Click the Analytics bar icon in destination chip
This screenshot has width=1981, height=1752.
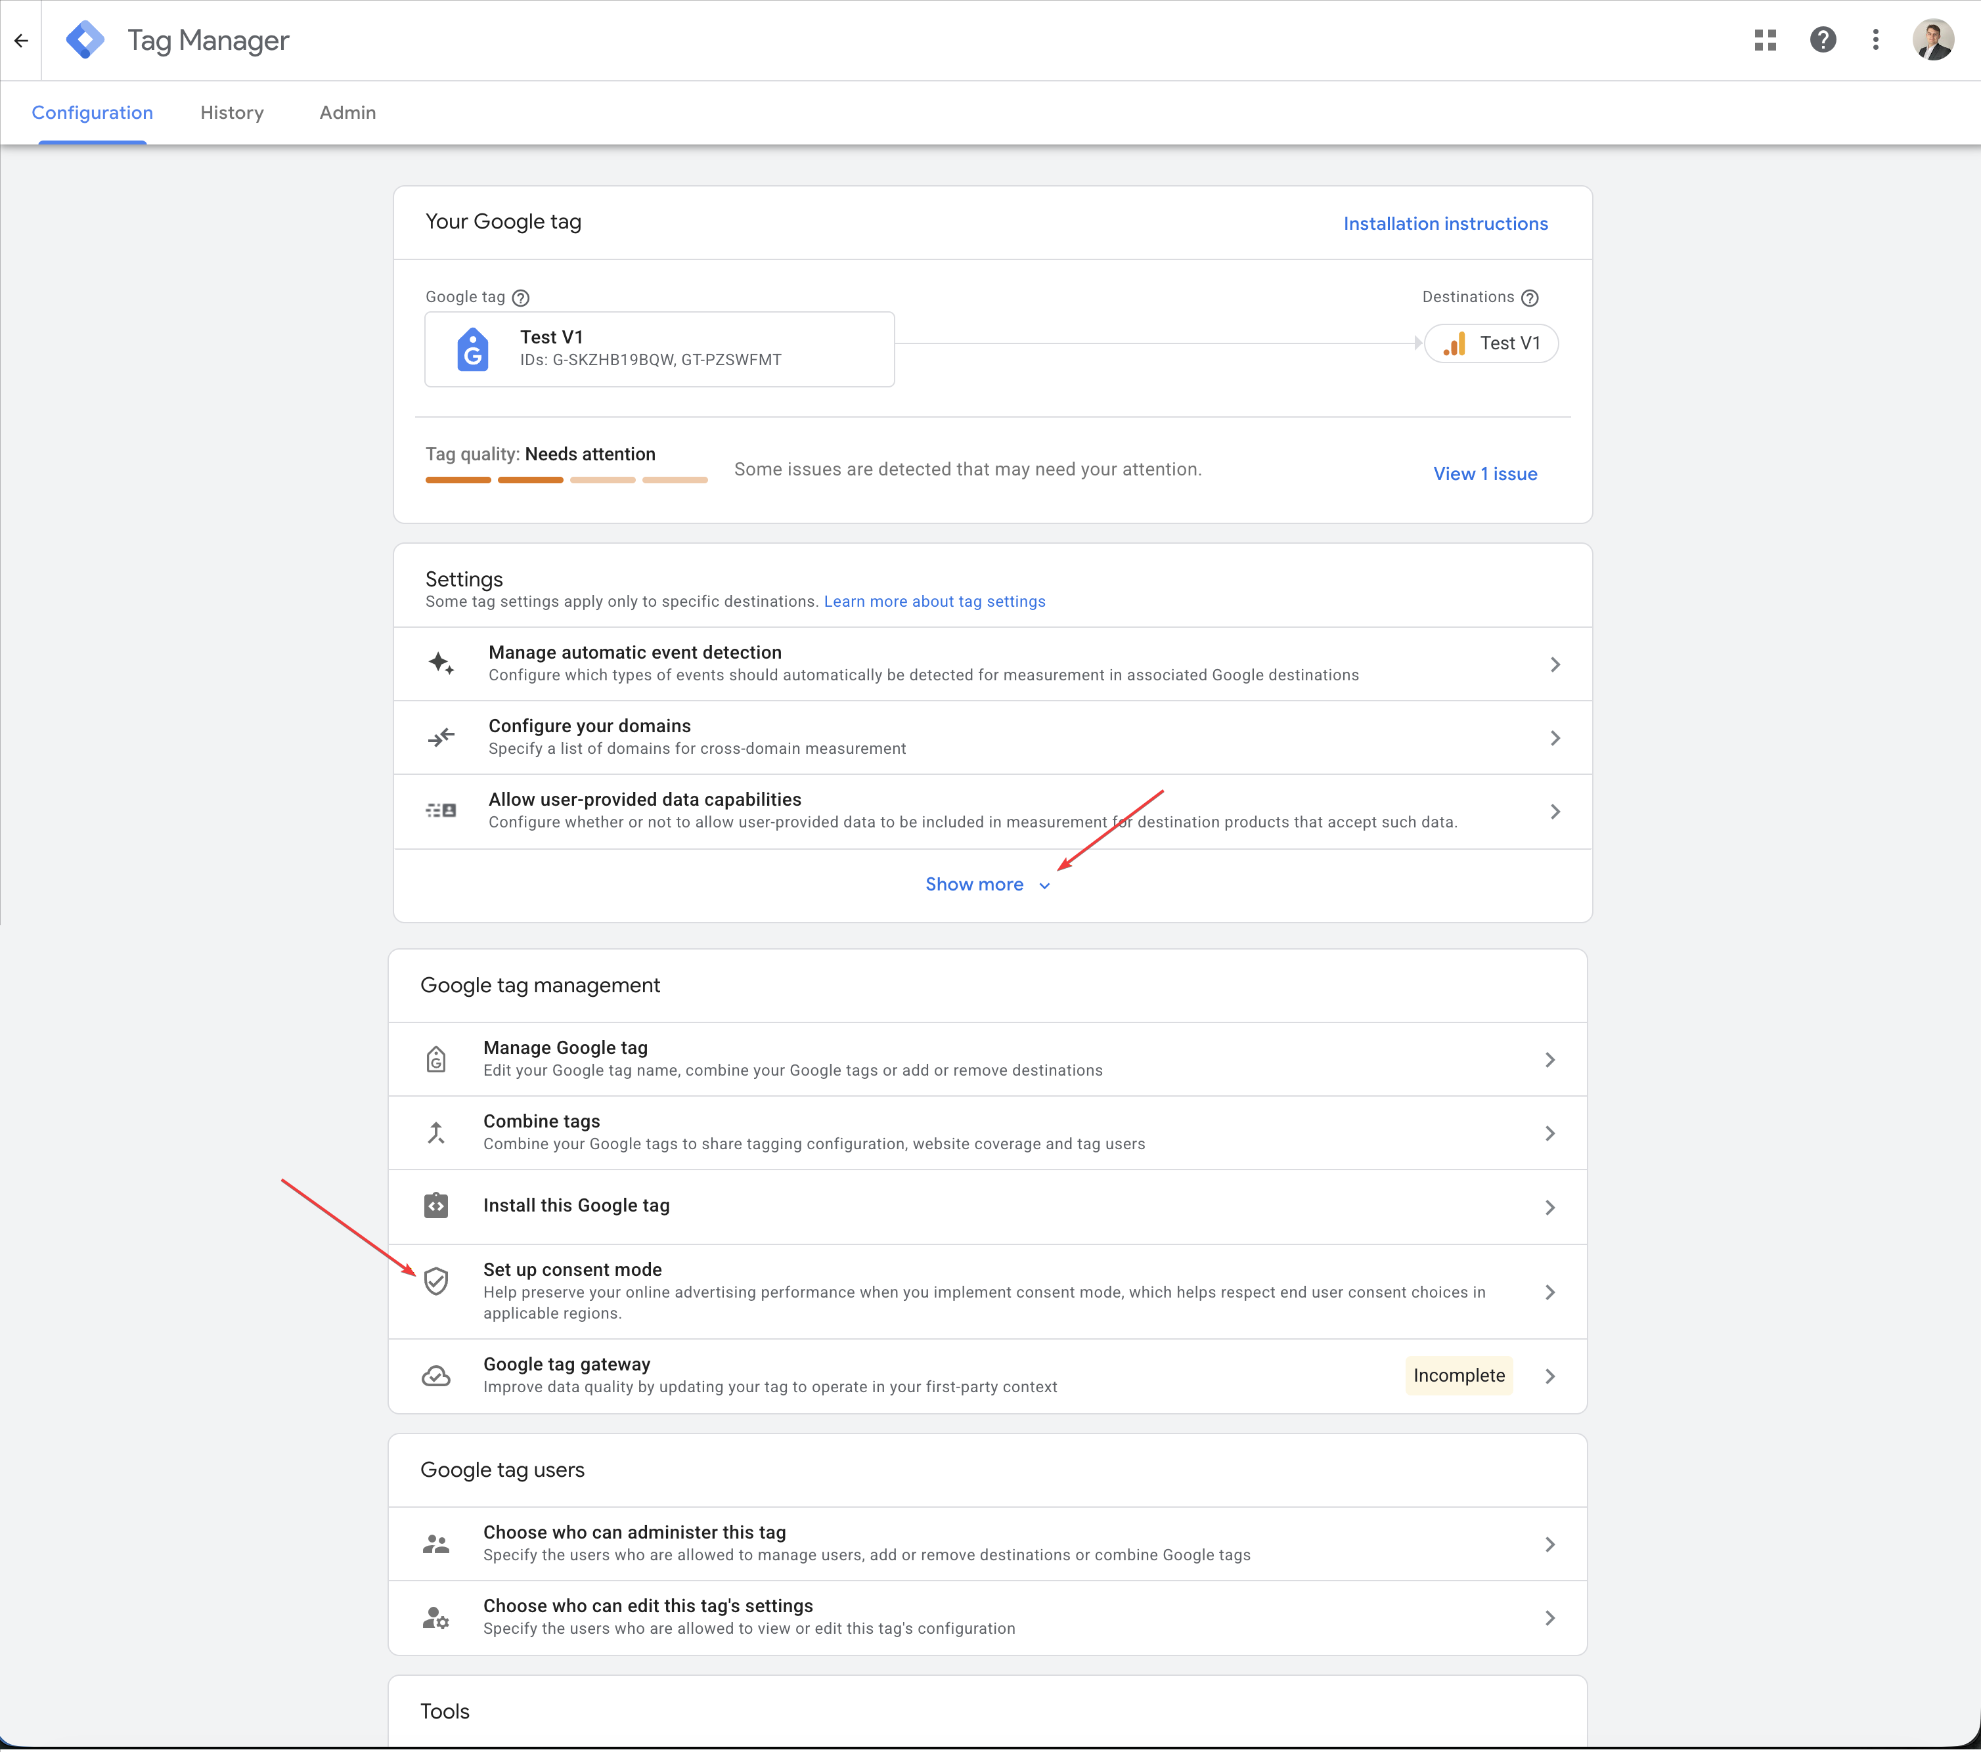click(1454, 344)
